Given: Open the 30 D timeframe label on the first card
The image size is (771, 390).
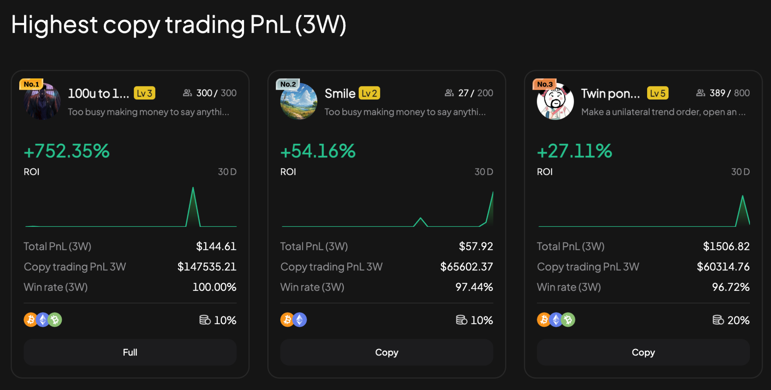Looking at the screenshot, I should pos(227,172).
